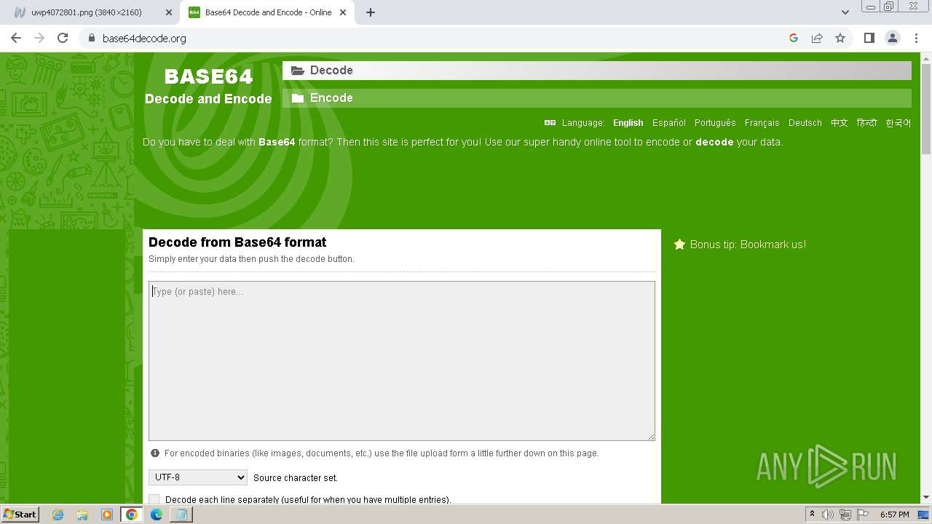Switch language to Deutsch
The width and height of the screenshot is (932, 524).
click(x=805, y=123)
